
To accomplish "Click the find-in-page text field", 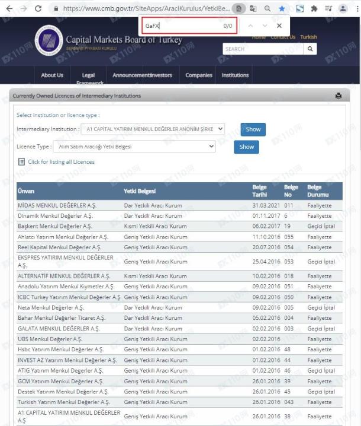I will (x=189, y=26).
